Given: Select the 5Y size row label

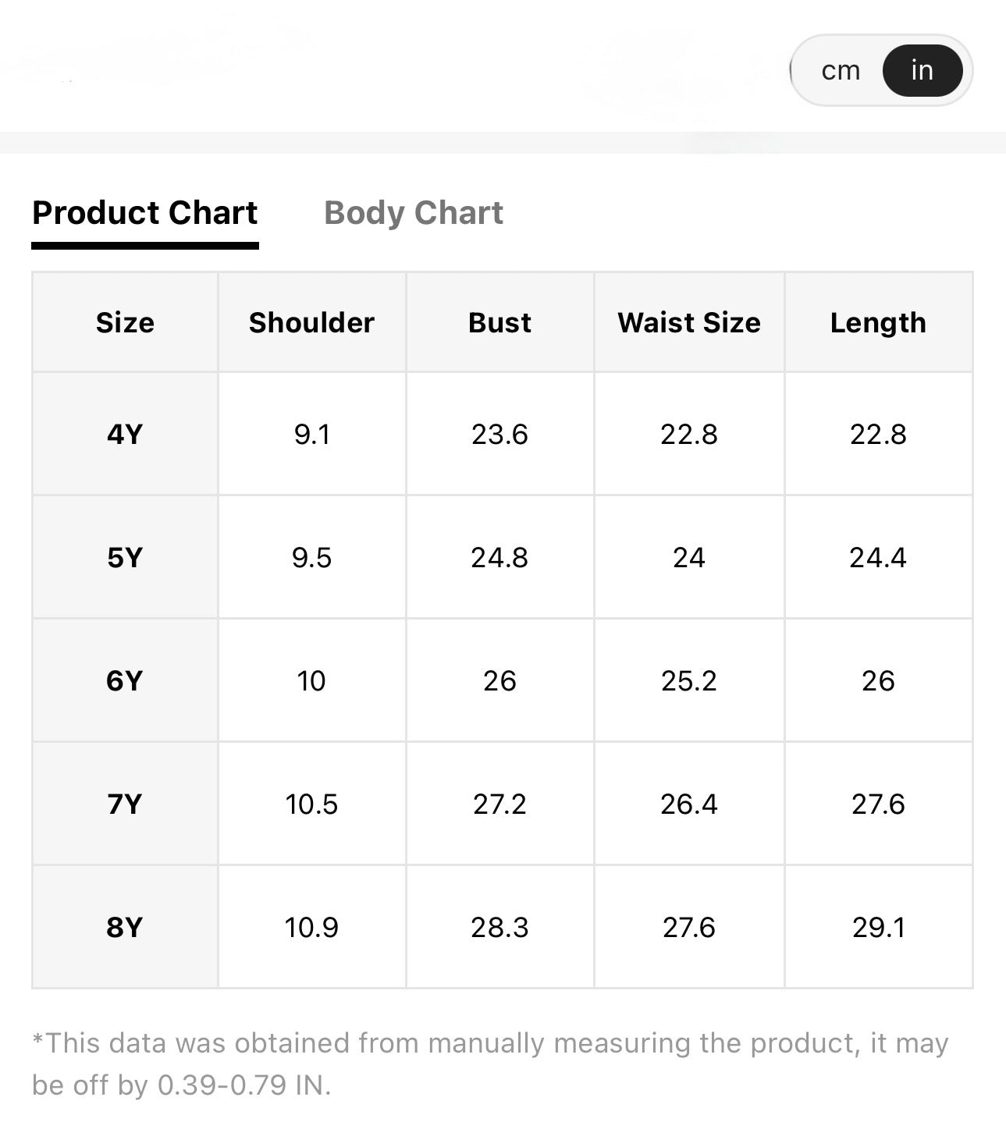Looking at the screenshot, I should (125, 557).
